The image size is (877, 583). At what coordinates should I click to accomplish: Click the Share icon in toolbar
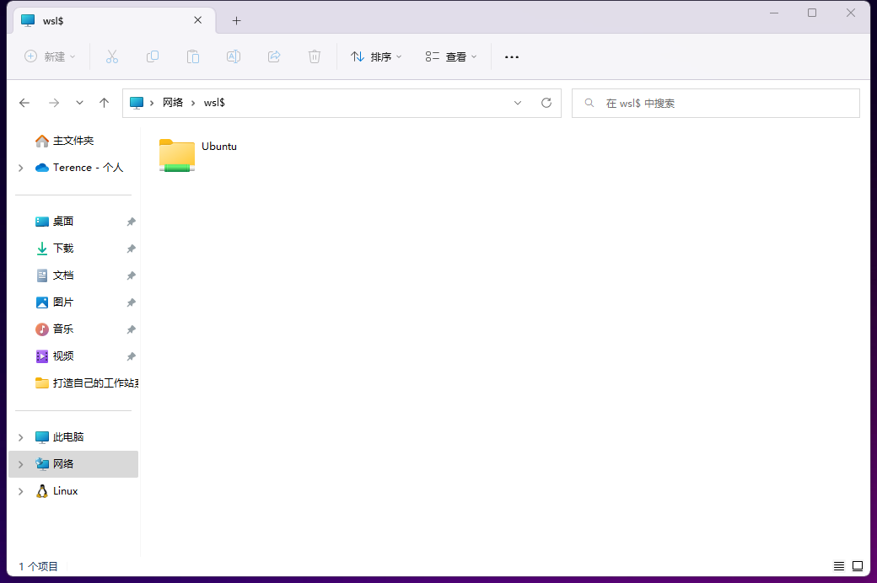(x=274, y=56)
